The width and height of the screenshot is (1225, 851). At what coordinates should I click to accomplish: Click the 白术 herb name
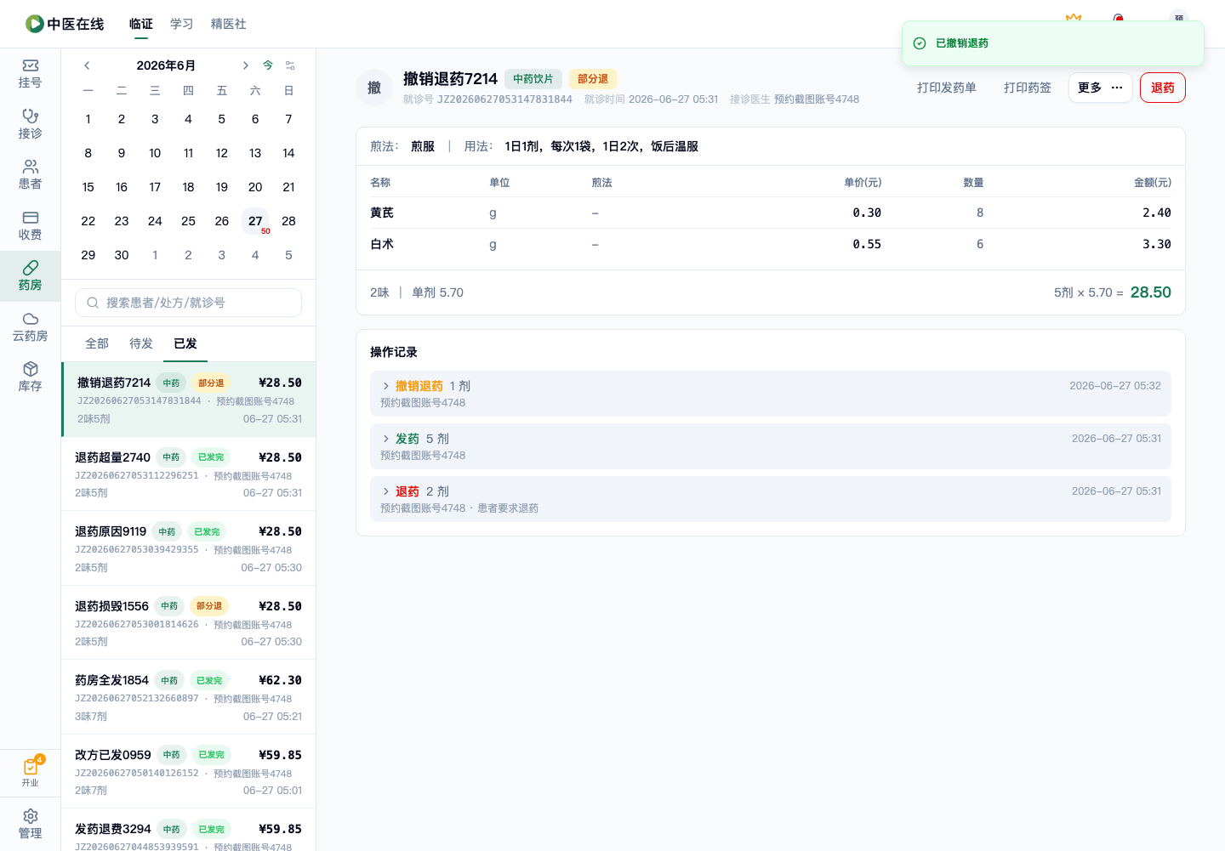(382, 244)
